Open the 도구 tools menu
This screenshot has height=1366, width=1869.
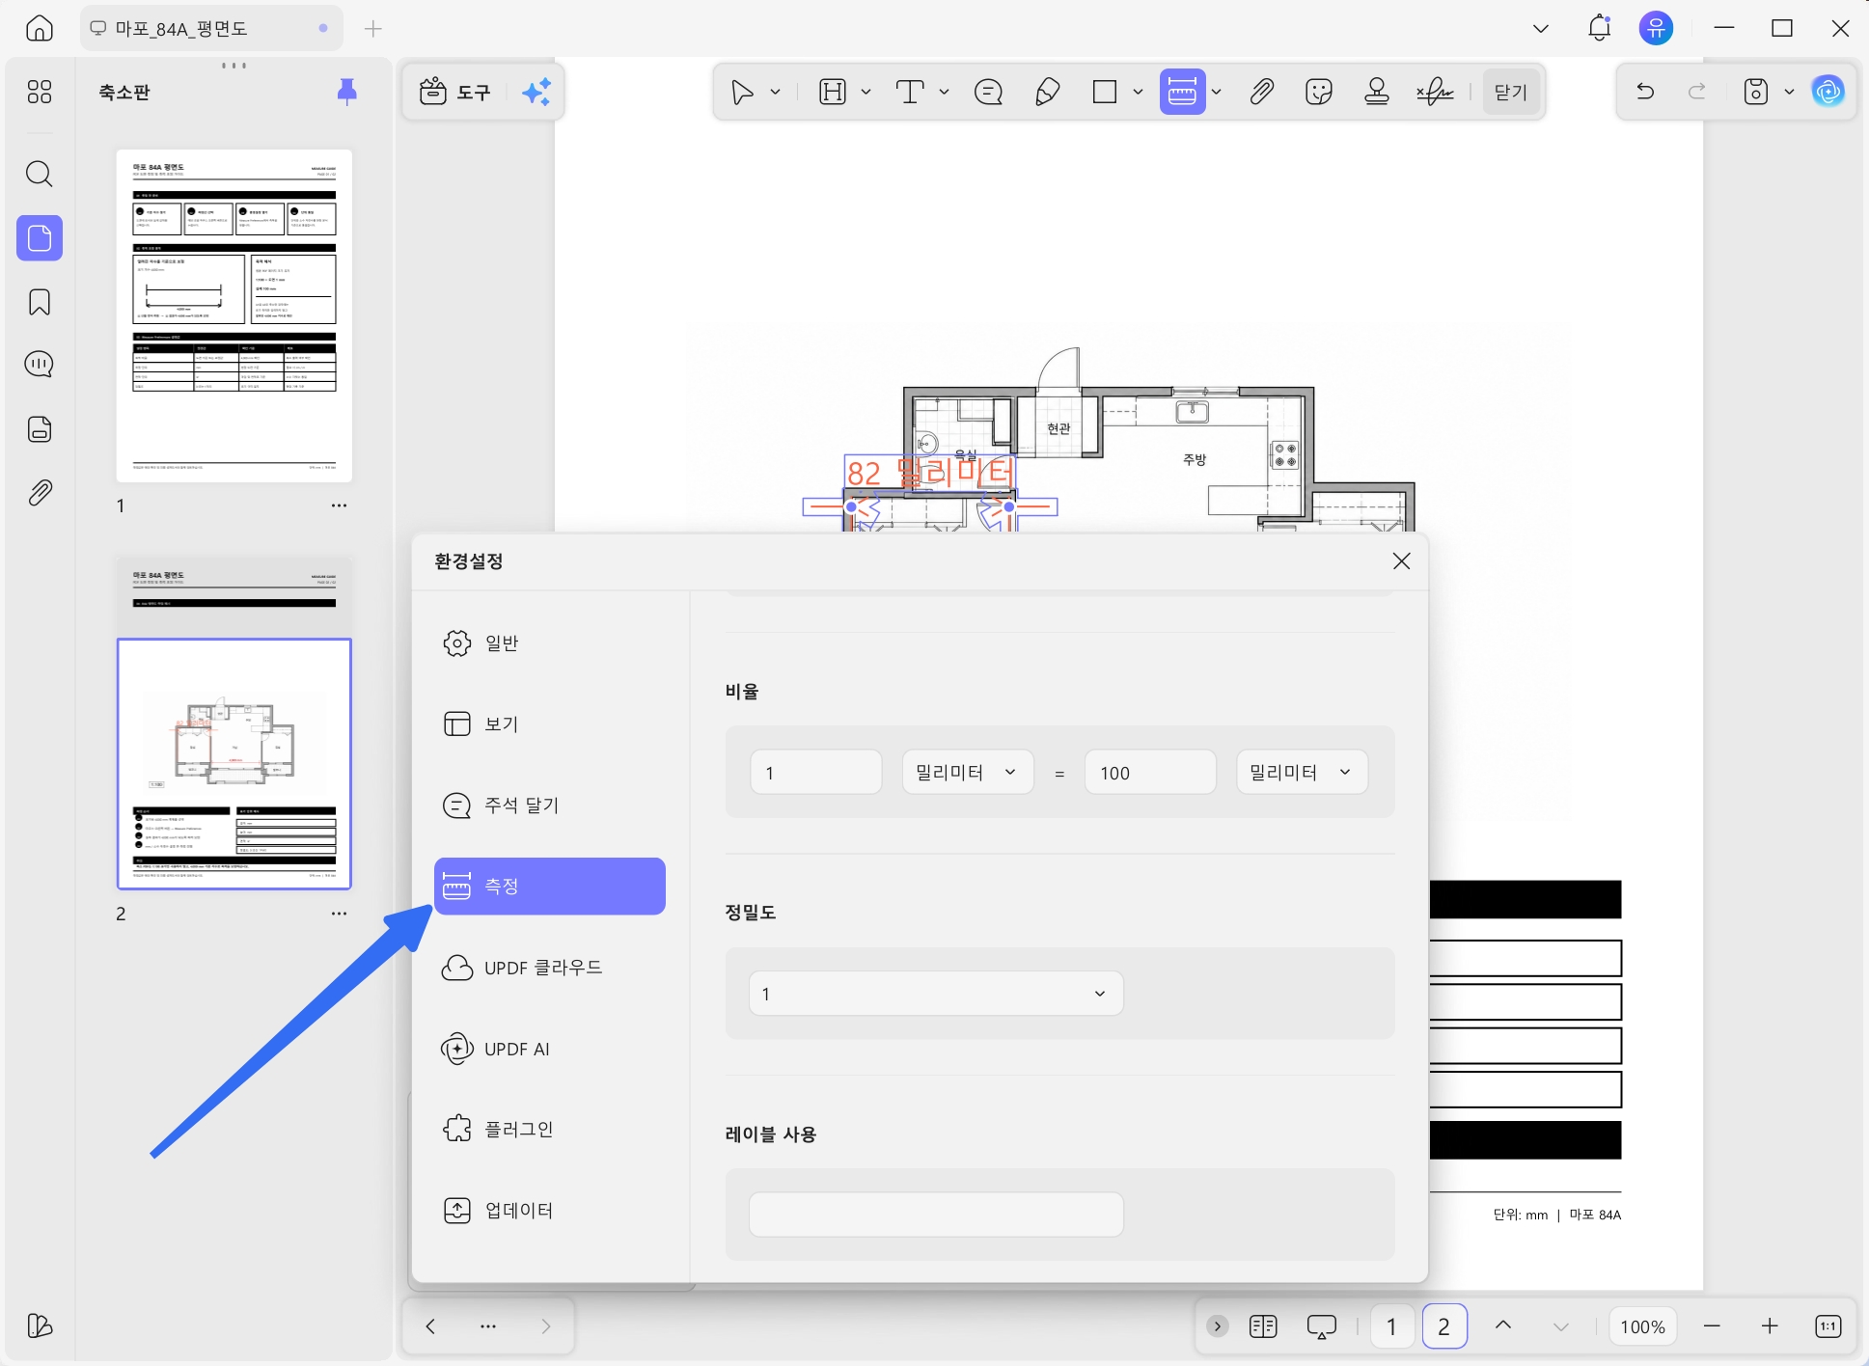coord(455,92)
